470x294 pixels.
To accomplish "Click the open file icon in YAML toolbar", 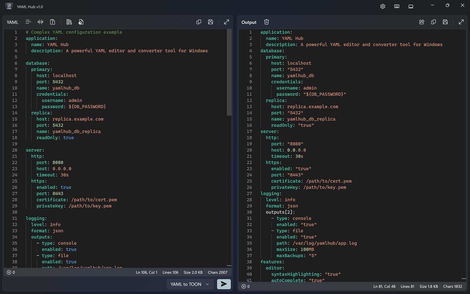I will [x=81, y=22].
